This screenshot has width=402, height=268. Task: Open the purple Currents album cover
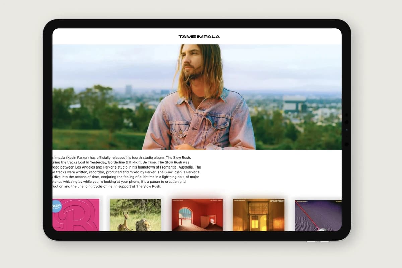318,216
